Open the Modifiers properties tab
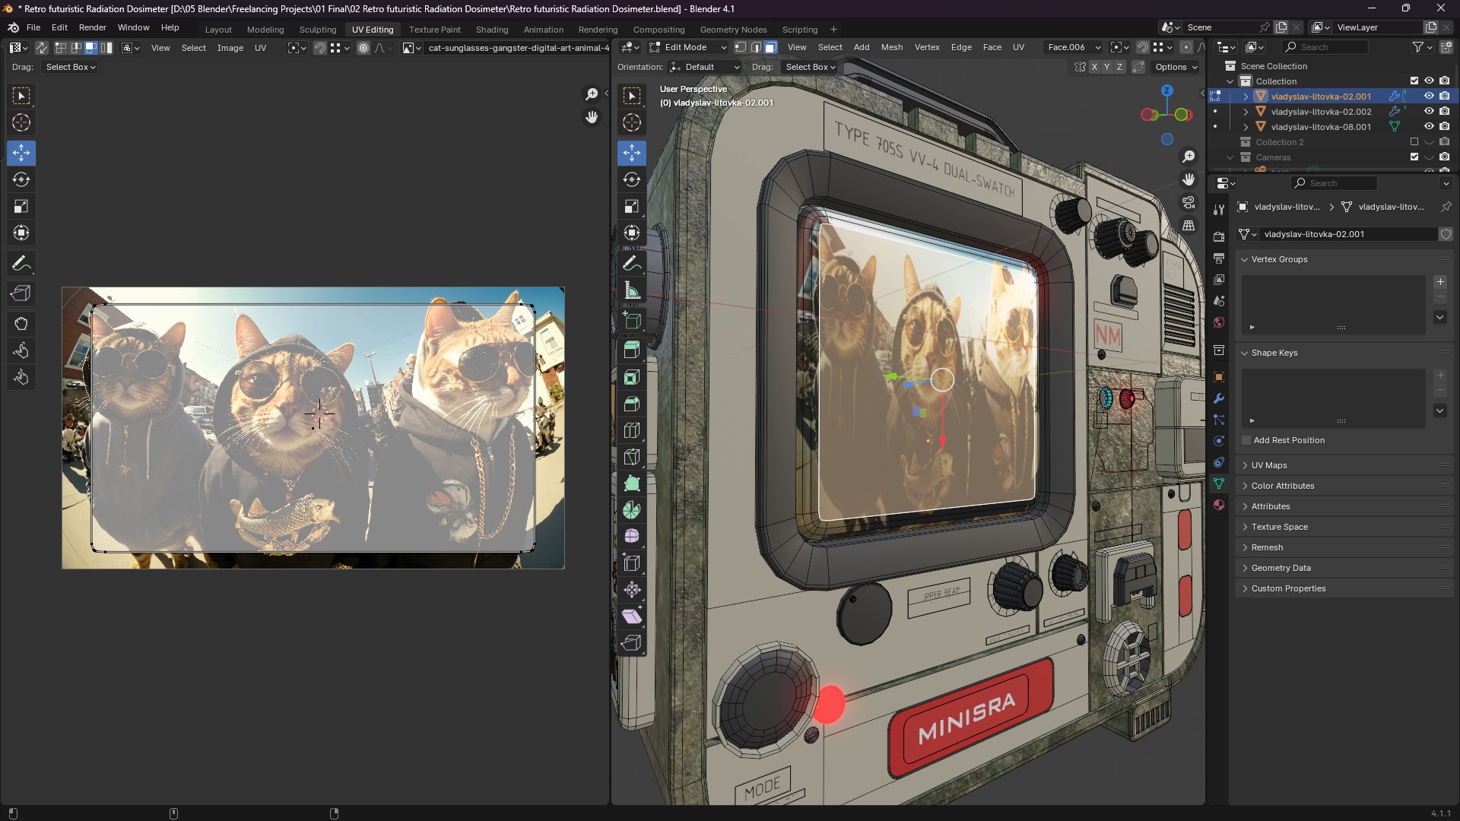 [x=1219, y=398]
